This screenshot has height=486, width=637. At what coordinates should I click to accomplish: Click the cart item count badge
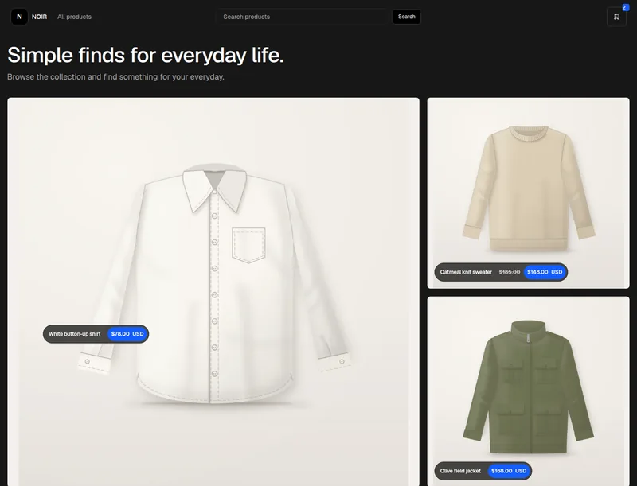coord(624,8)
